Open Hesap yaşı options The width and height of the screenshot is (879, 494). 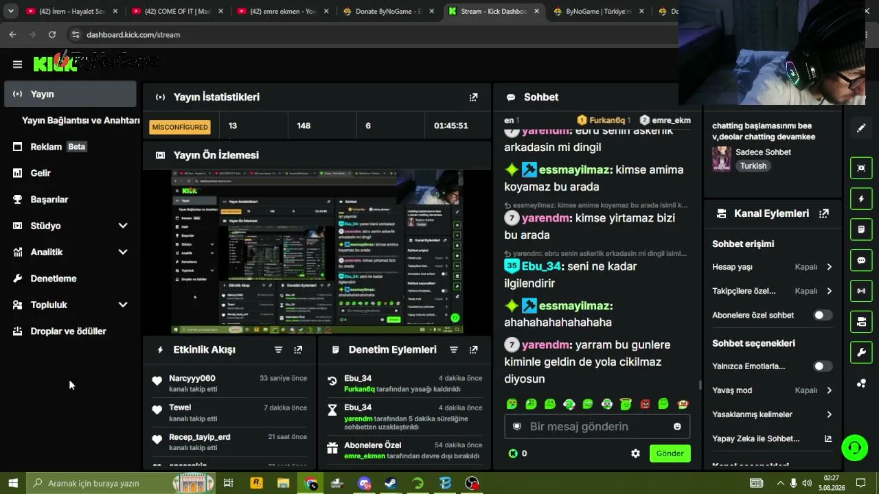click(772, 267)
